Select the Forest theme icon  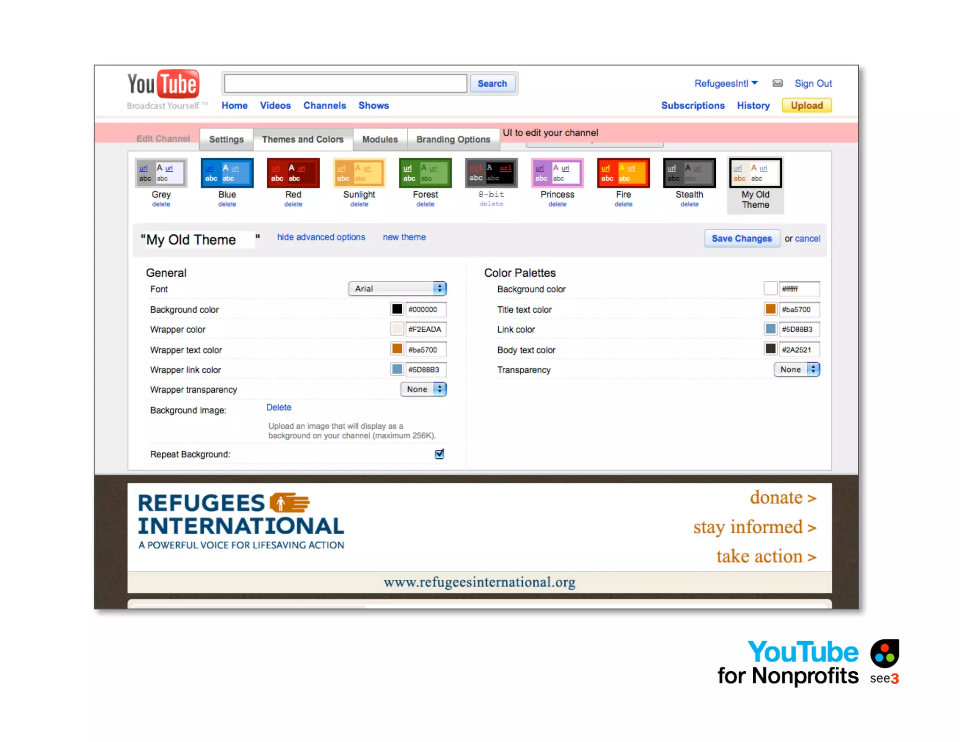pyautogui.click(x=425, y=173)
